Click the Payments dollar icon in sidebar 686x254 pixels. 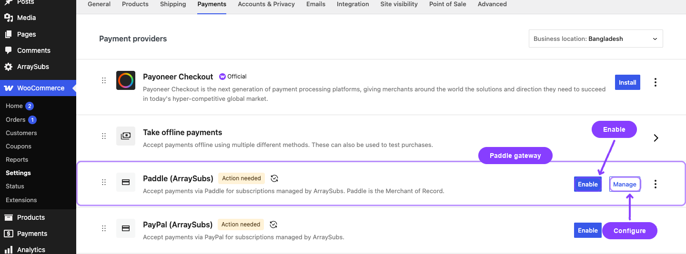(x=8, y=234)
